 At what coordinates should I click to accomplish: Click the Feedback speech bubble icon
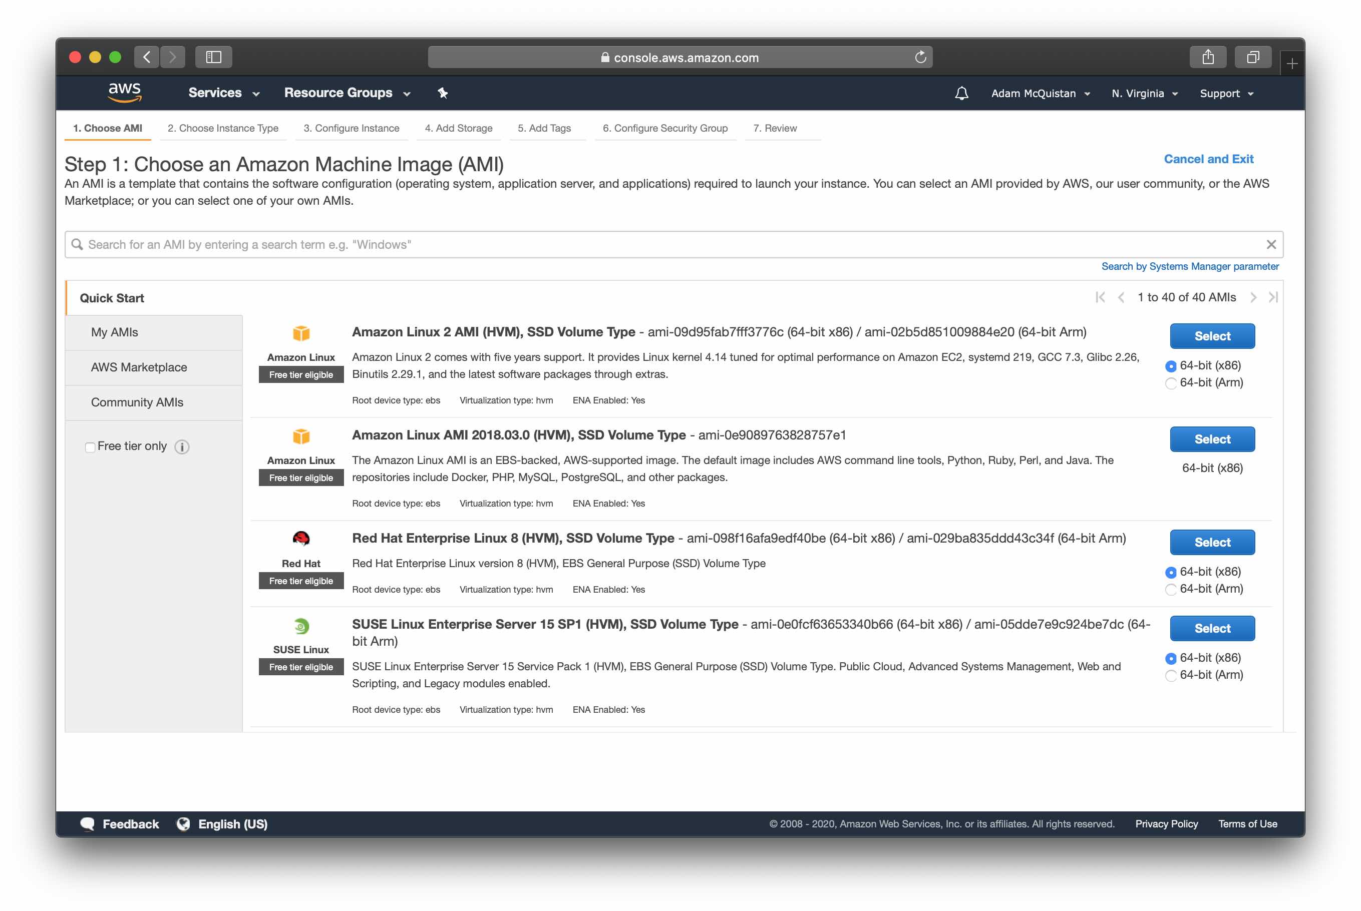[x=88, y=824]
